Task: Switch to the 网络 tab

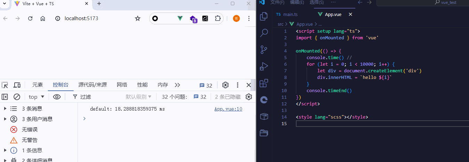Action: pos(122,85)
